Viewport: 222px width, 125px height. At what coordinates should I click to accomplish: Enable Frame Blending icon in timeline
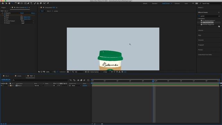(81, 80)
